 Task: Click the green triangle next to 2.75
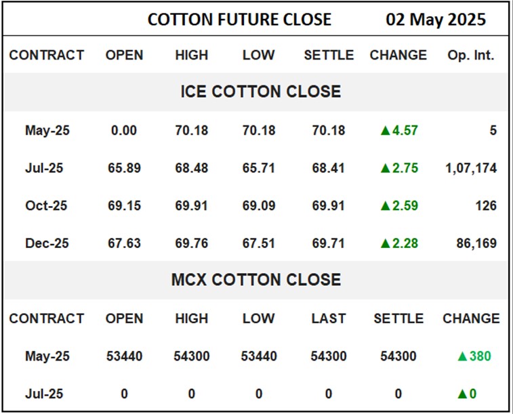386,168
